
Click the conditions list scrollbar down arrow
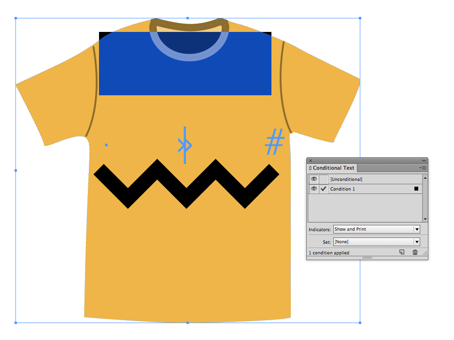[x=425, y=219]
